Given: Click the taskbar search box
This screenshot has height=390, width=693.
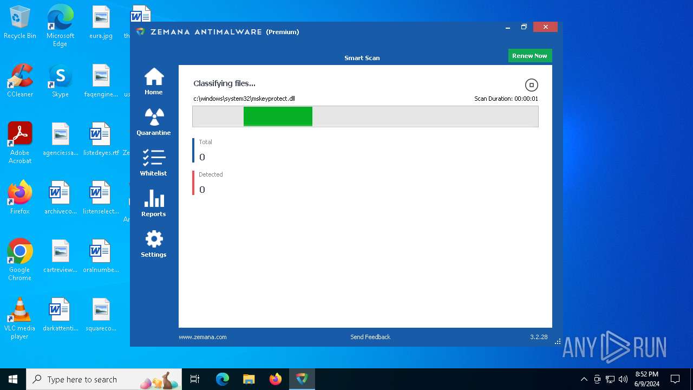Looking at the screenshot, I should 104,379.
